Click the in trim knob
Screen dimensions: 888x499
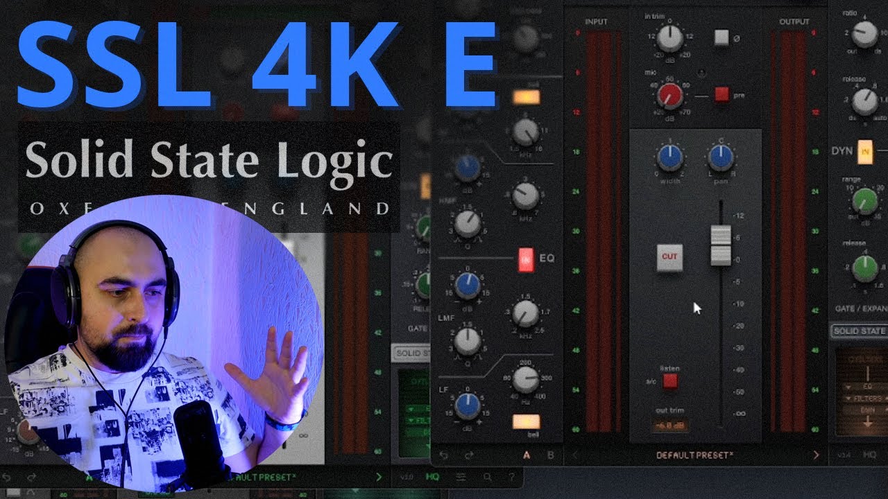(x=669, y=39)
